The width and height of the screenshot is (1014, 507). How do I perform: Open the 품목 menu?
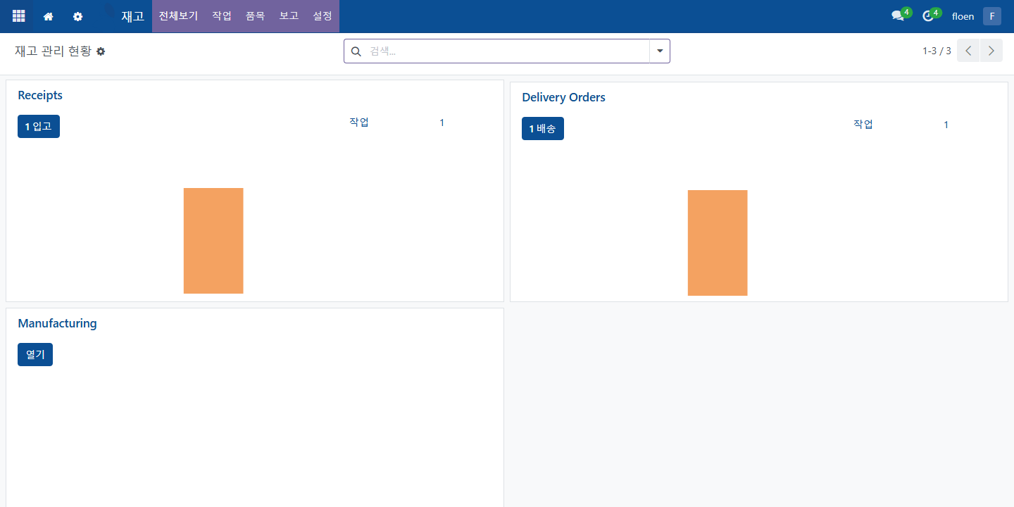[256, 15]
